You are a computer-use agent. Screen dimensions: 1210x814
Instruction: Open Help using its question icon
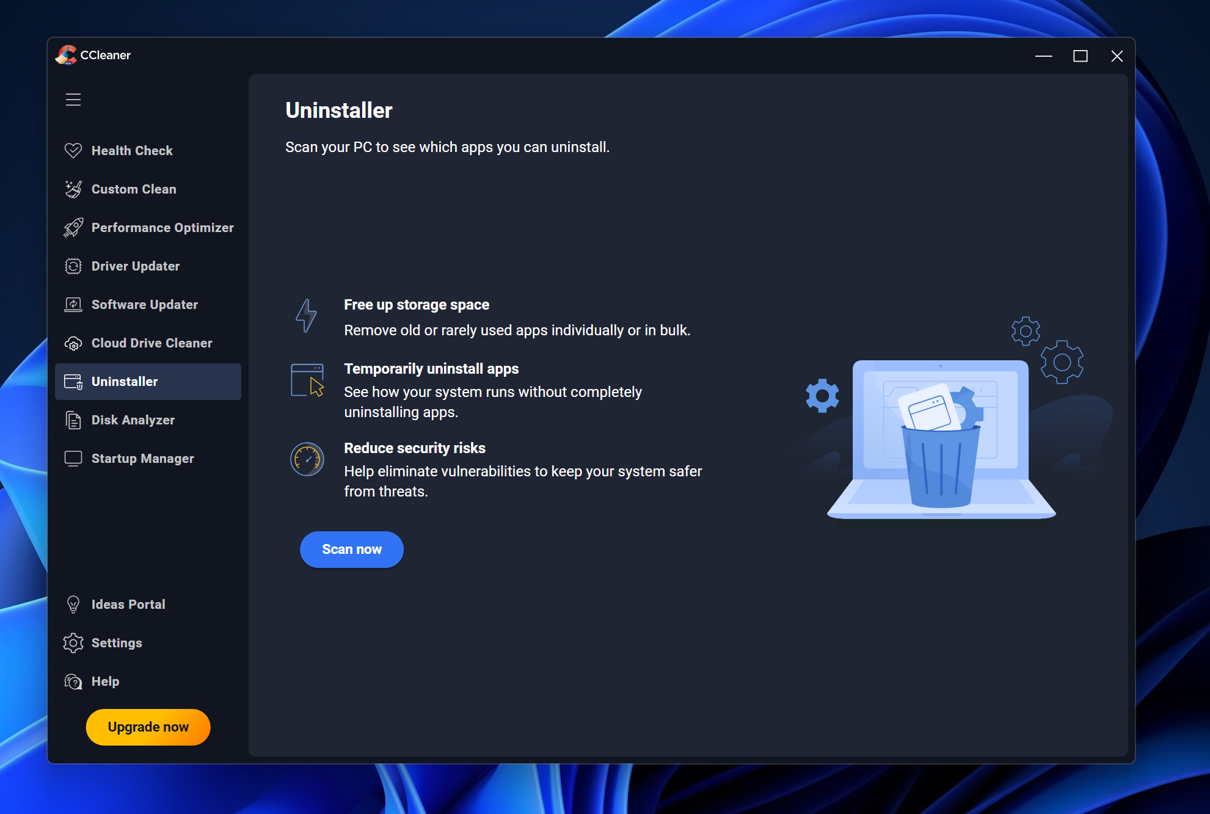pyautogui.click(x=73, y=681)
